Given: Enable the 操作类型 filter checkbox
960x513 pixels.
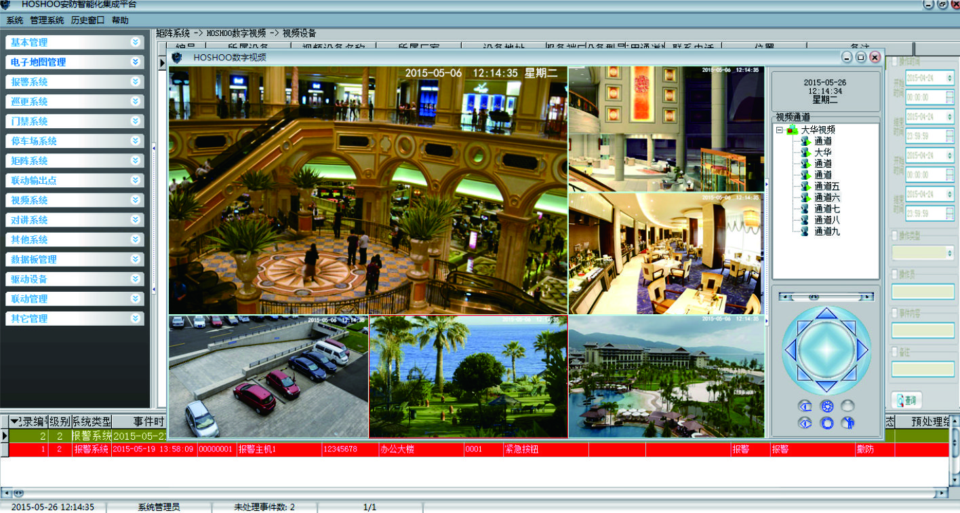Looking at the screenshot, I should point(895,235).
